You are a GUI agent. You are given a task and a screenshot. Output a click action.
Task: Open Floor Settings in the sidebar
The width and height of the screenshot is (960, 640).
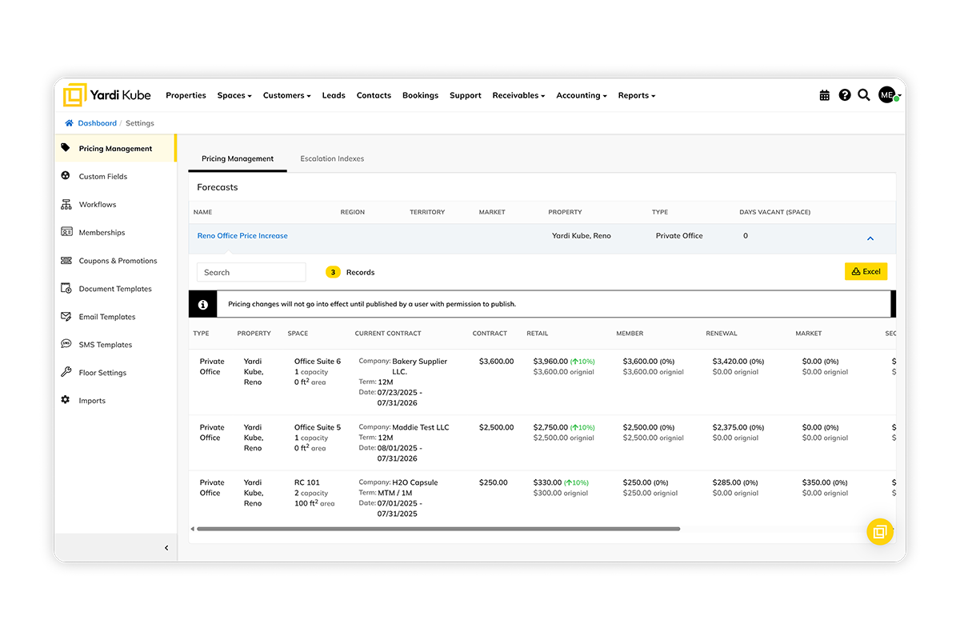coord(102,373)
